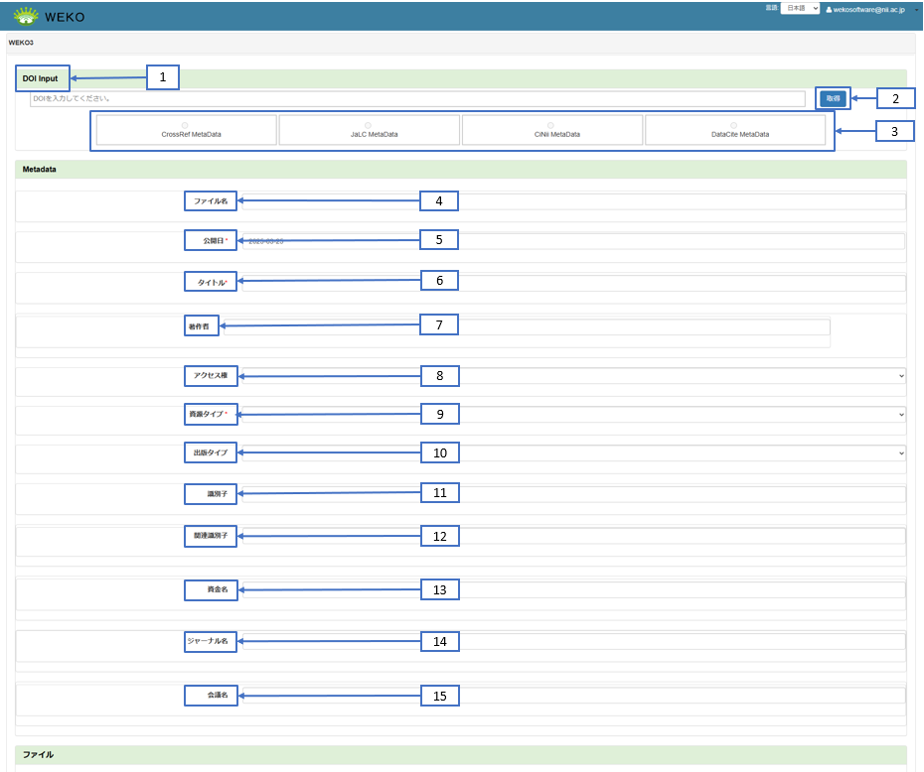Select the DataCite MetaData radio button
Viewport: 924px width, 772px height.
[x=734, y=125]
